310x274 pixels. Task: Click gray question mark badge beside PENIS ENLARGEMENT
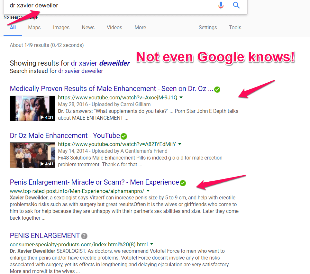coord(84,236)
